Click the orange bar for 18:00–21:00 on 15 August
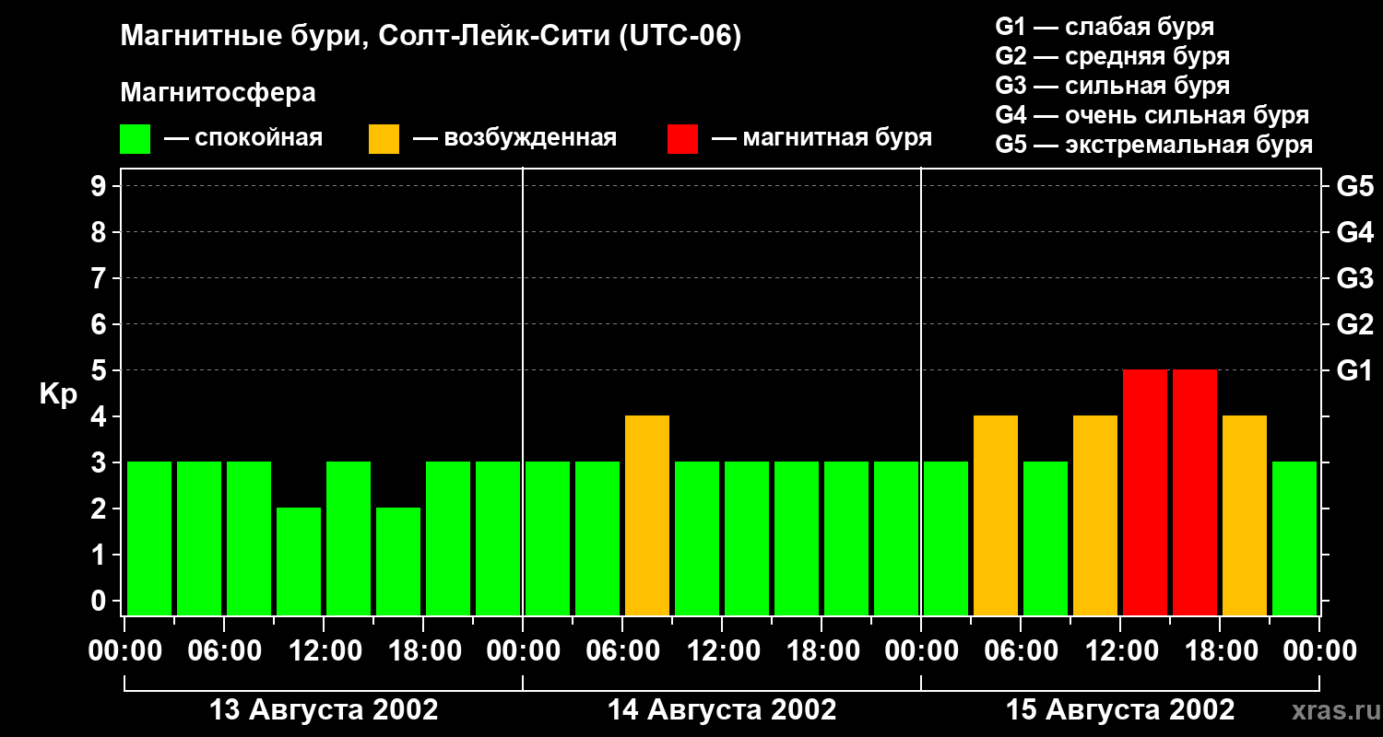 pos(1245,515)
